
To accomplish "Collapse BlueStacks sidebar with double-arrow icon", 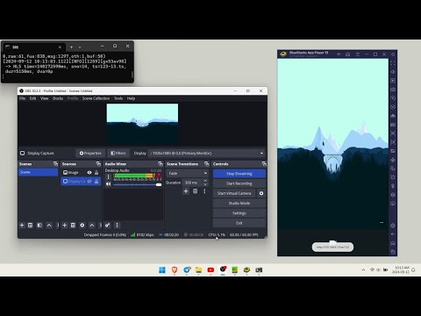I will [393, 54].
